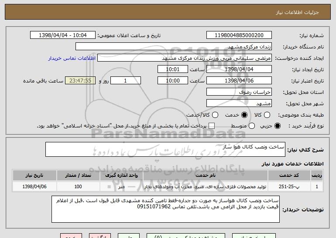Click the ساعت باقی مانده label
The width and height of the screenshot is (336, 238).
coord(43,81)
